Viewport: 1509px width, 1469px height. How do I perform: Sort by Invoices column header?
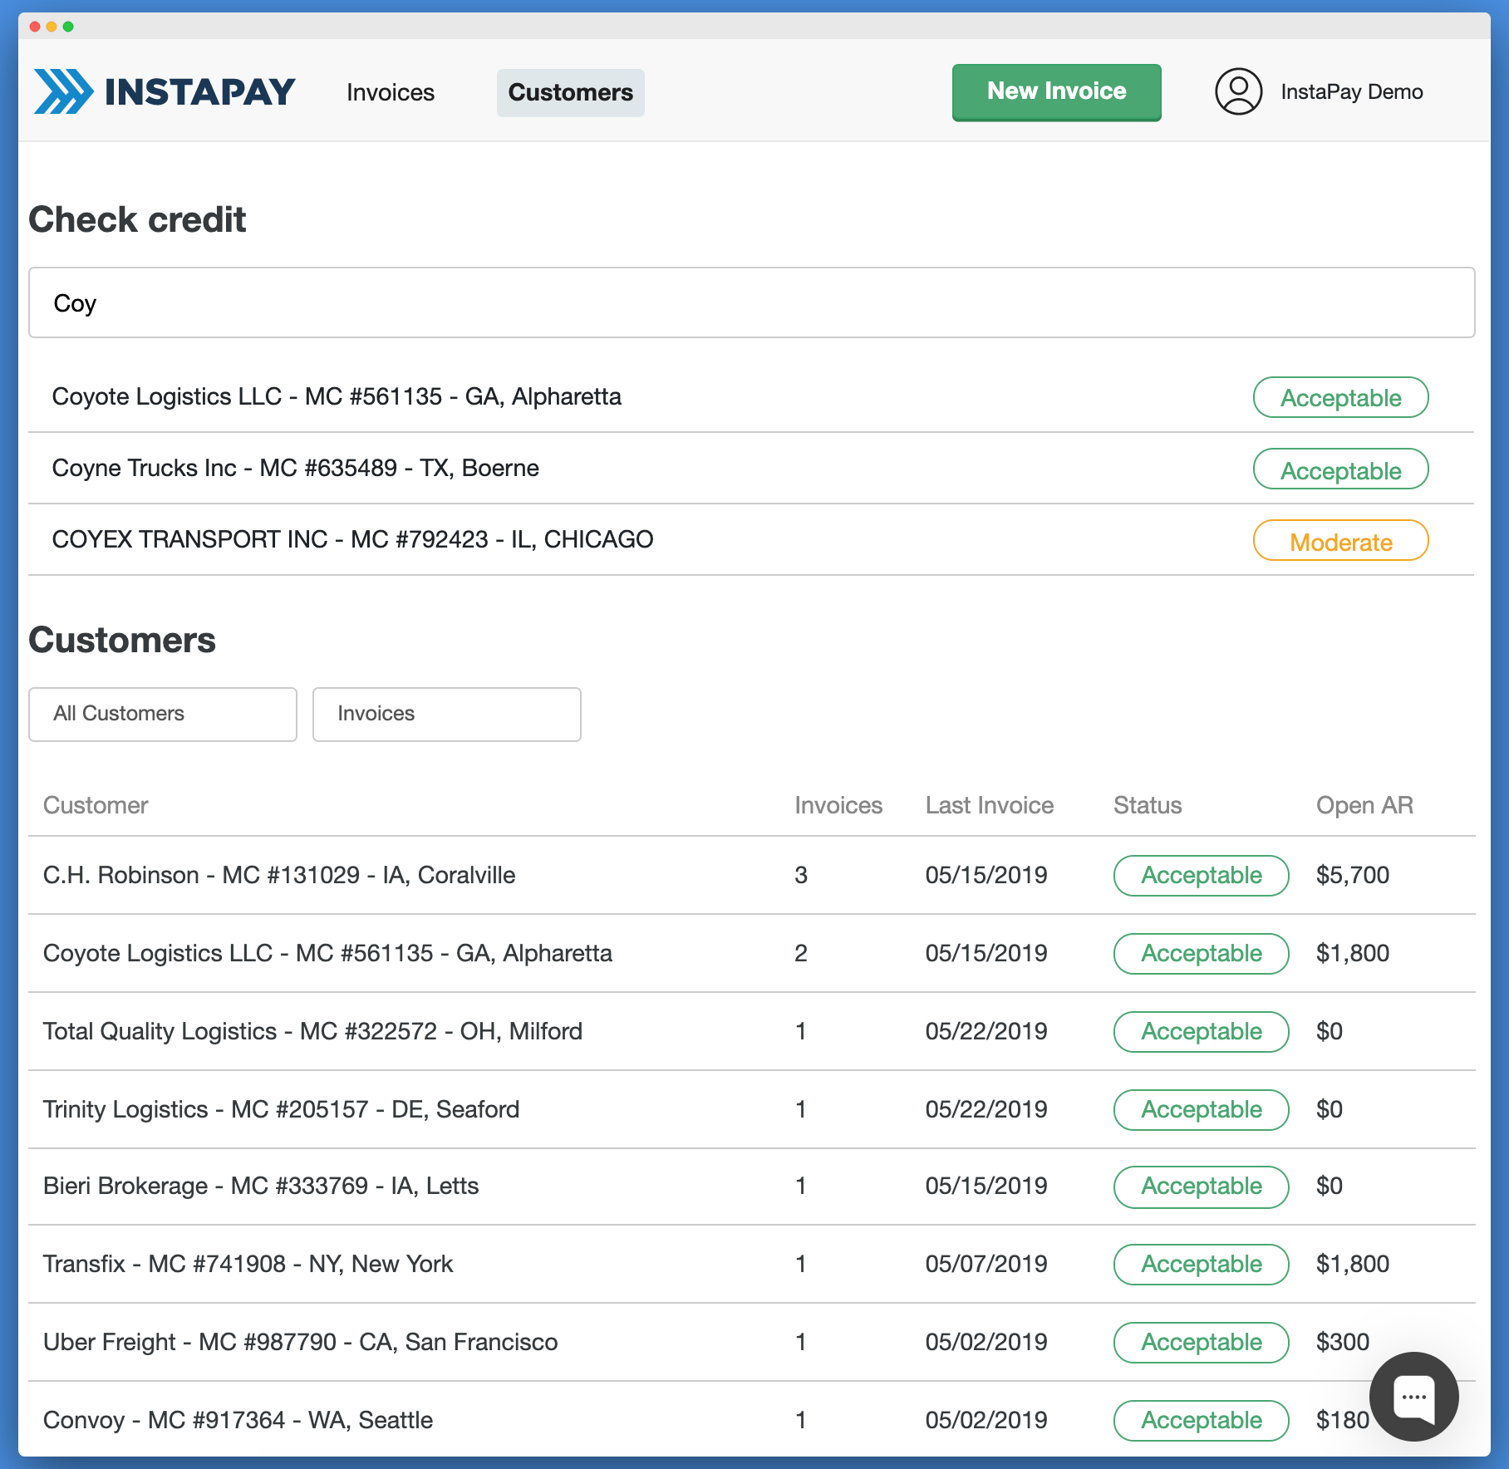tap(838, 805)
